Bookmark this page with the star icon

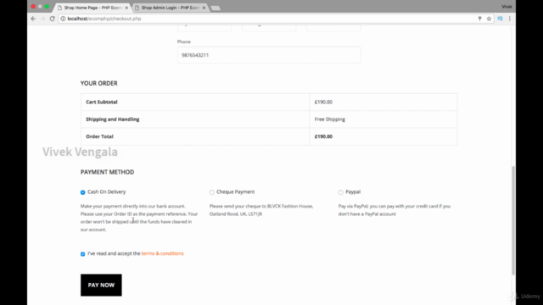click(489, 19)
